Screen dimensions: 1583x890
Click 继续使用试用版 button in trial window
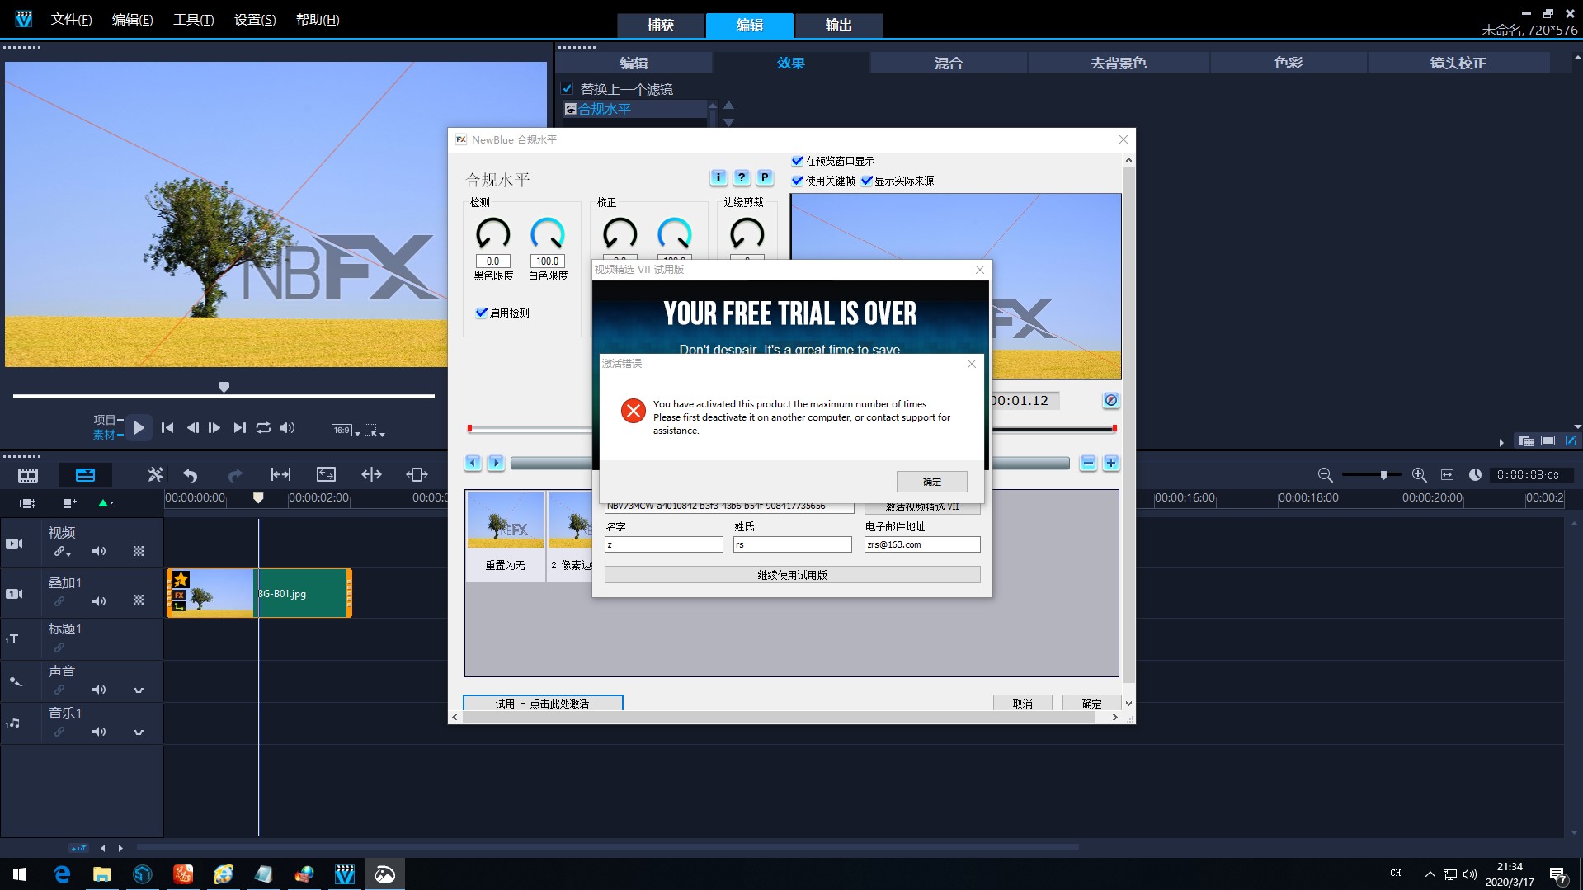click(792, 575)
